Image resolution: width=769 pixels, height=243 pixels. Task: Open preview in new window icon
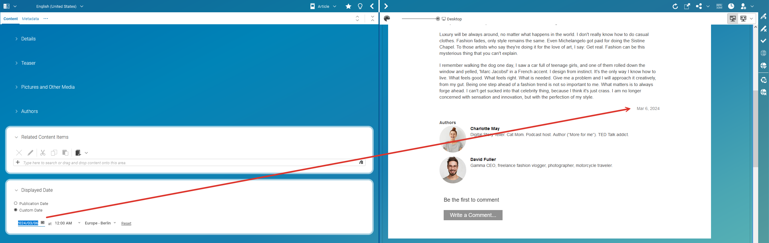[x=687, y=6]
